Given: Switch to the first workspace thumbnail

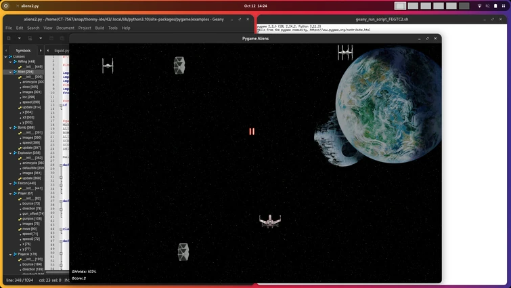Looking at the screenshot, I should point(400,6).
